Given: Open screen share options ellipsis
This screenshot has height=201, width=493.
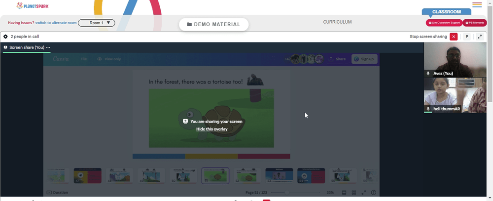Looking at the screenshot, I should [x=48, y=47].
